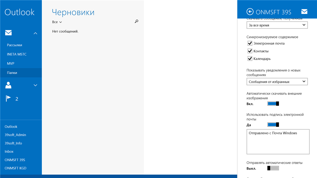
Task: Uncheck the Контакты checkbox
Action: [x=250, y=51]
